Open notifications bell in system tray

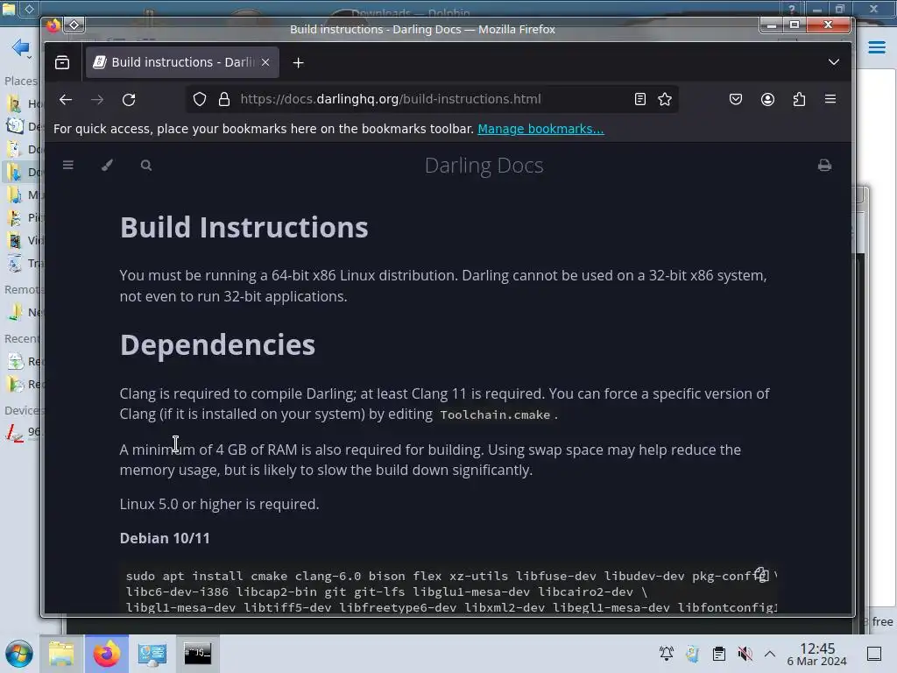[x=667, y=654]
